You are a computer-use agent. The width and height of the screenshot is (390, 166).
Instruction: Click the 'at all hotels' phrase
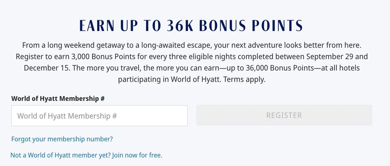coord(340,68)
